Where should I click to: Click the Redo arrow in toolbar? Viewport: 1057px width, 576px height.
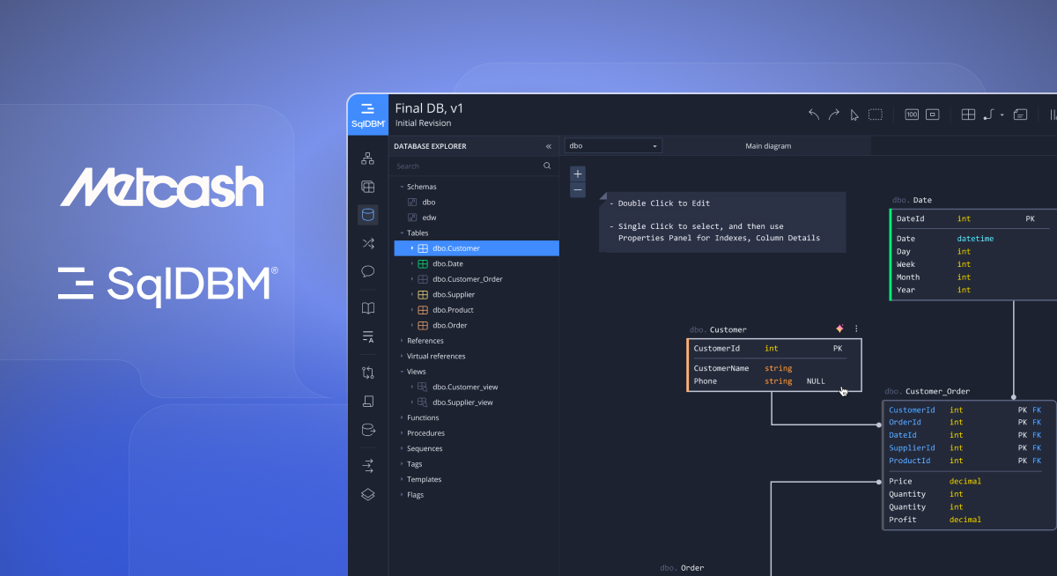(x=833, y=114)
